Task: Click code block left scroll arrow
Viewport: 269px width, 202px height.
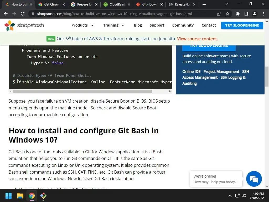Action: click(x=11, y=91)
